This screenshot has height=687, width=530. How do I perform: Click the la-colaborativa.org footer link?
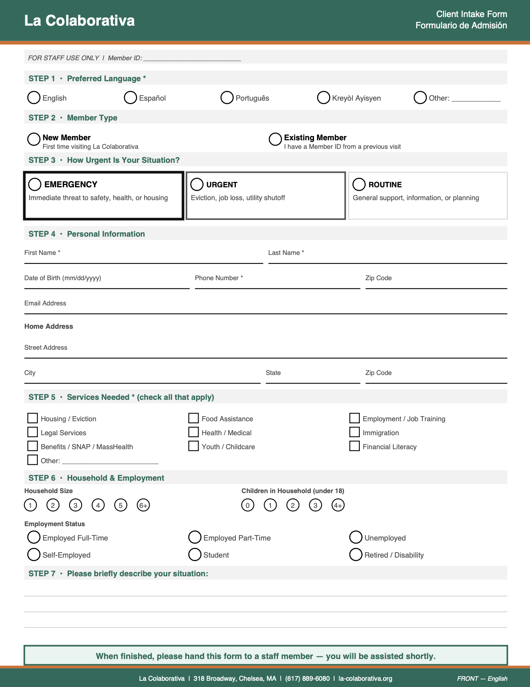365,678
